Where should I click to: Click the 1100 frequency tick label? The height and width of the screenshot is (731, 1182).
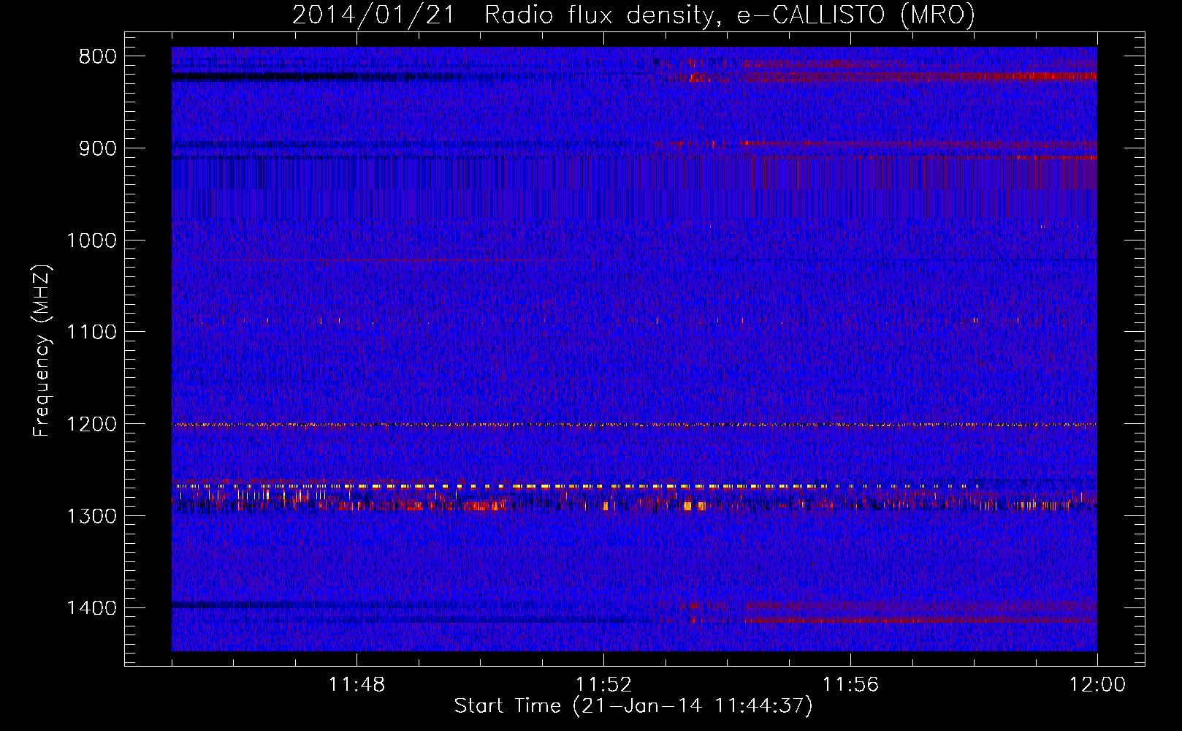pyautogui.click(x=91, y=333)
